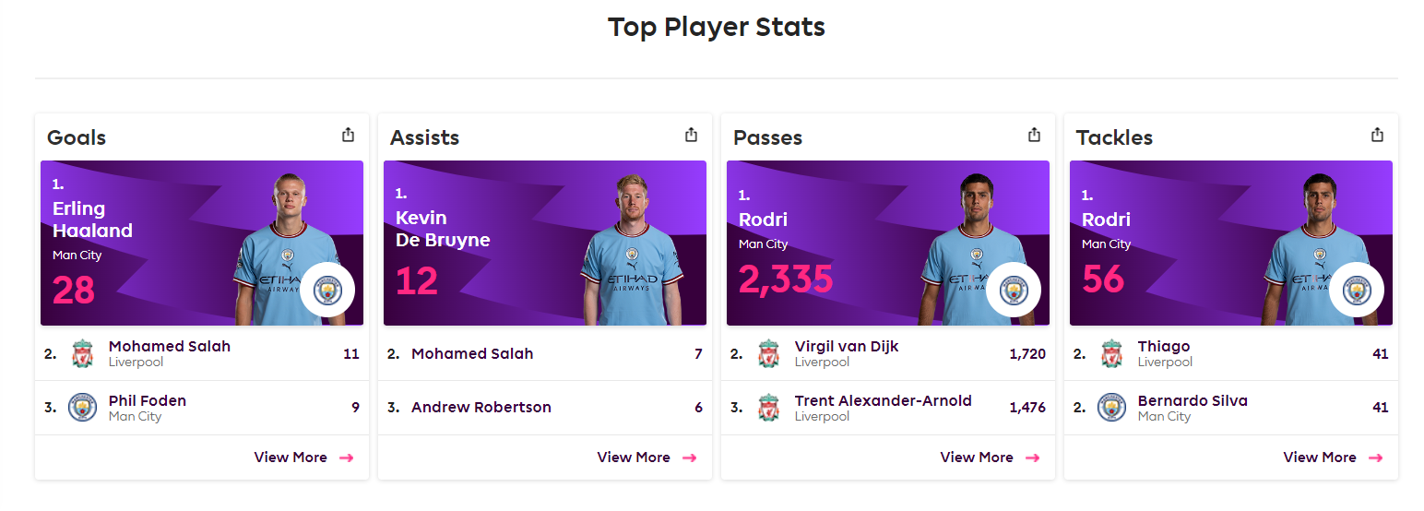
Task: Open Rodri's Passes leader banner
Action: tap(888, 244)
